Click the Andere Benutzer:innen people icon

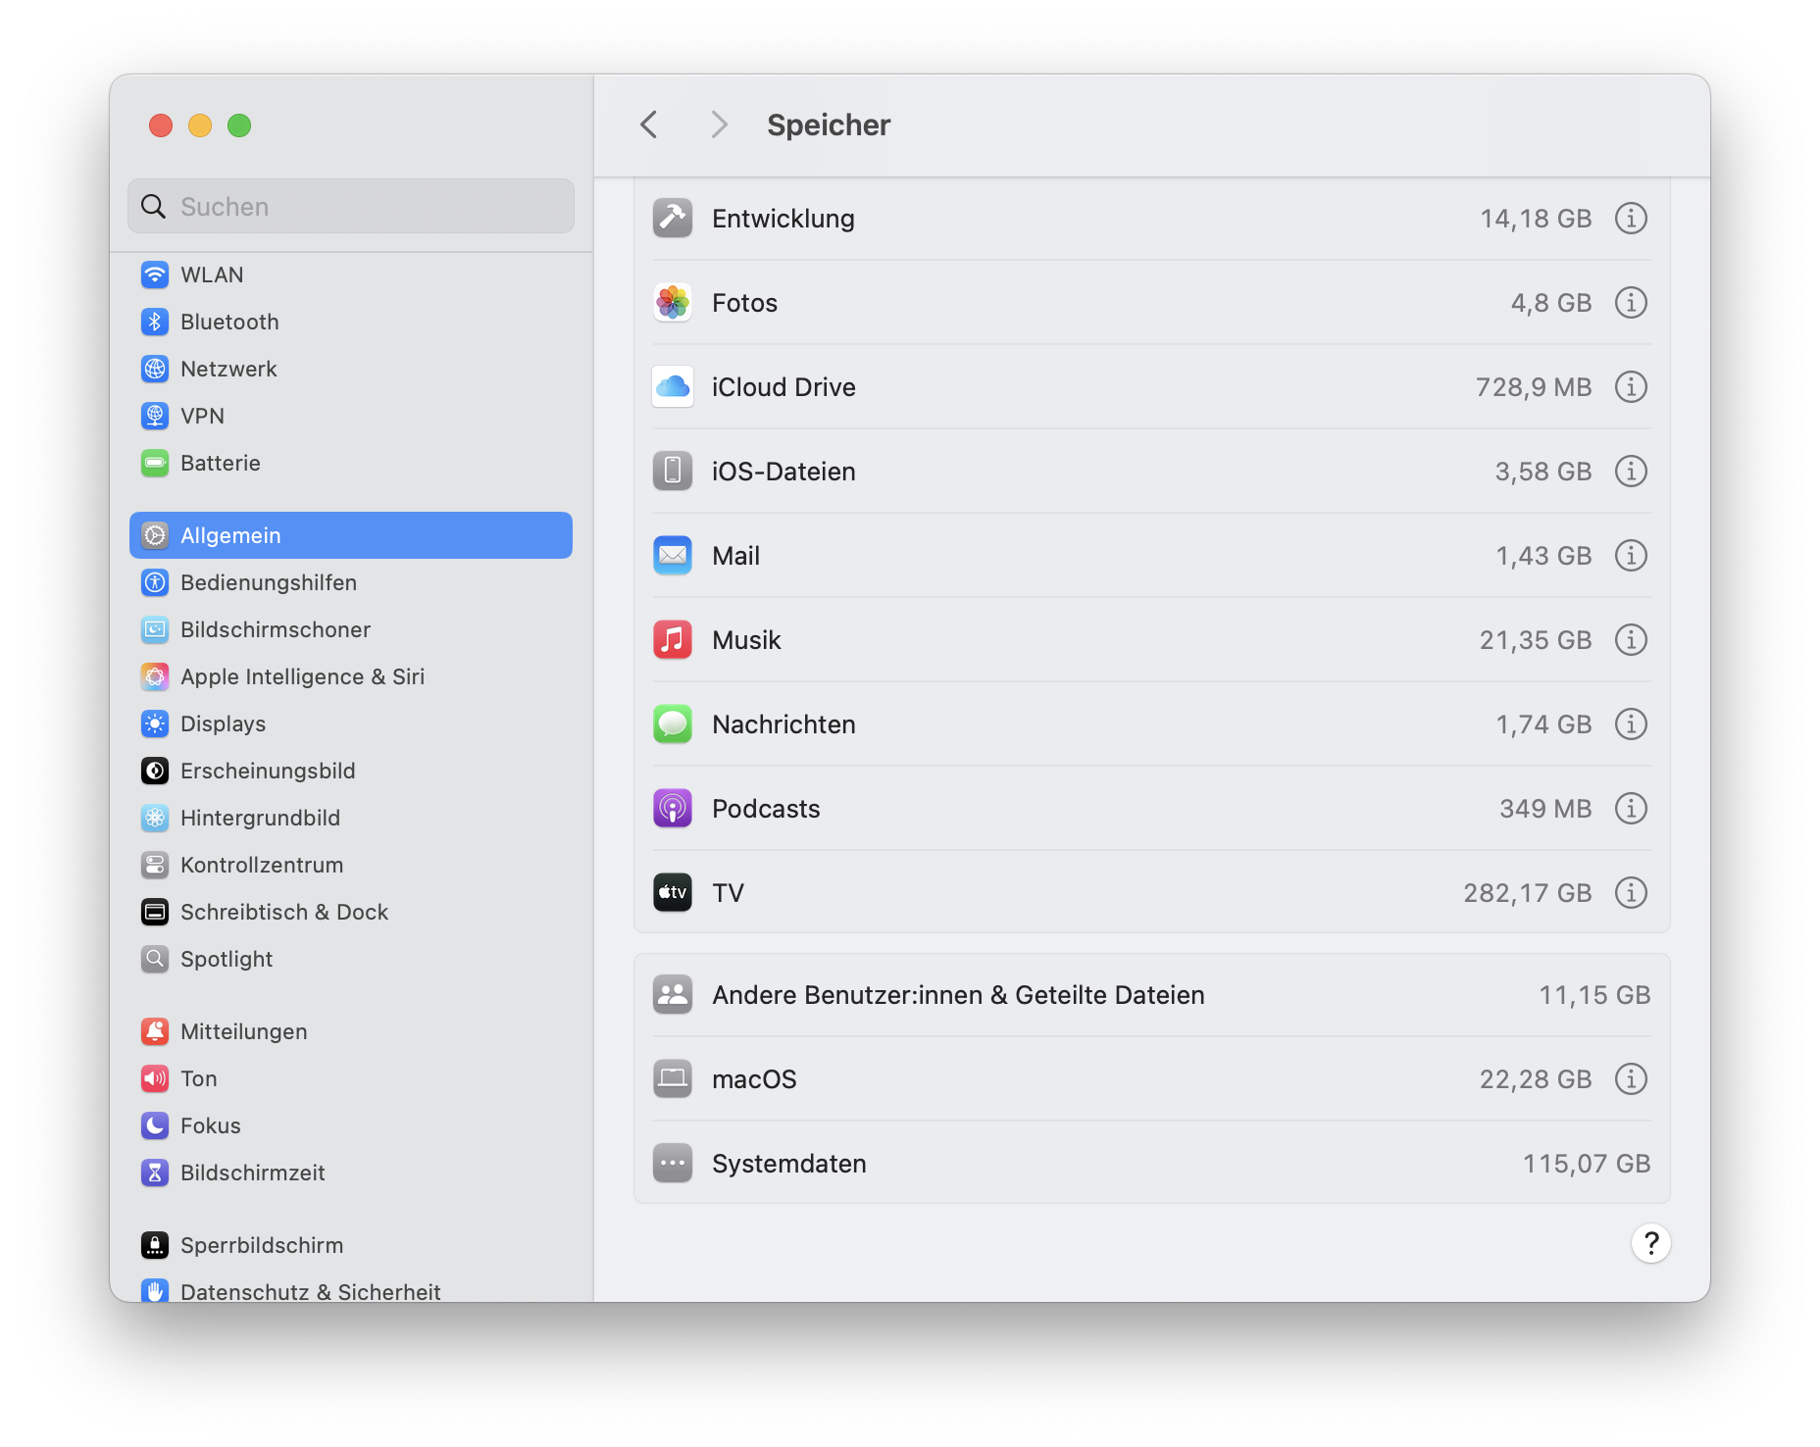point(673,994)
